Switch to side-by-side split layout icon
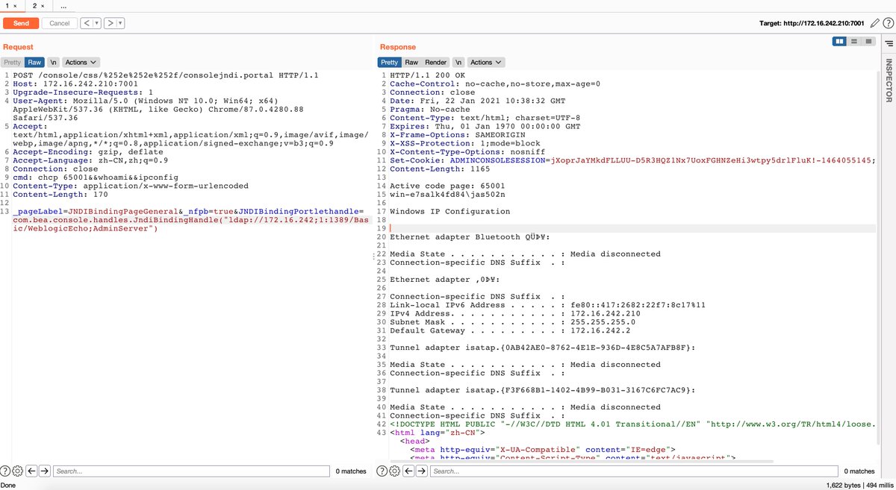Image resolution: width=896 pixels, height=490 pixels. pos(841,42)
